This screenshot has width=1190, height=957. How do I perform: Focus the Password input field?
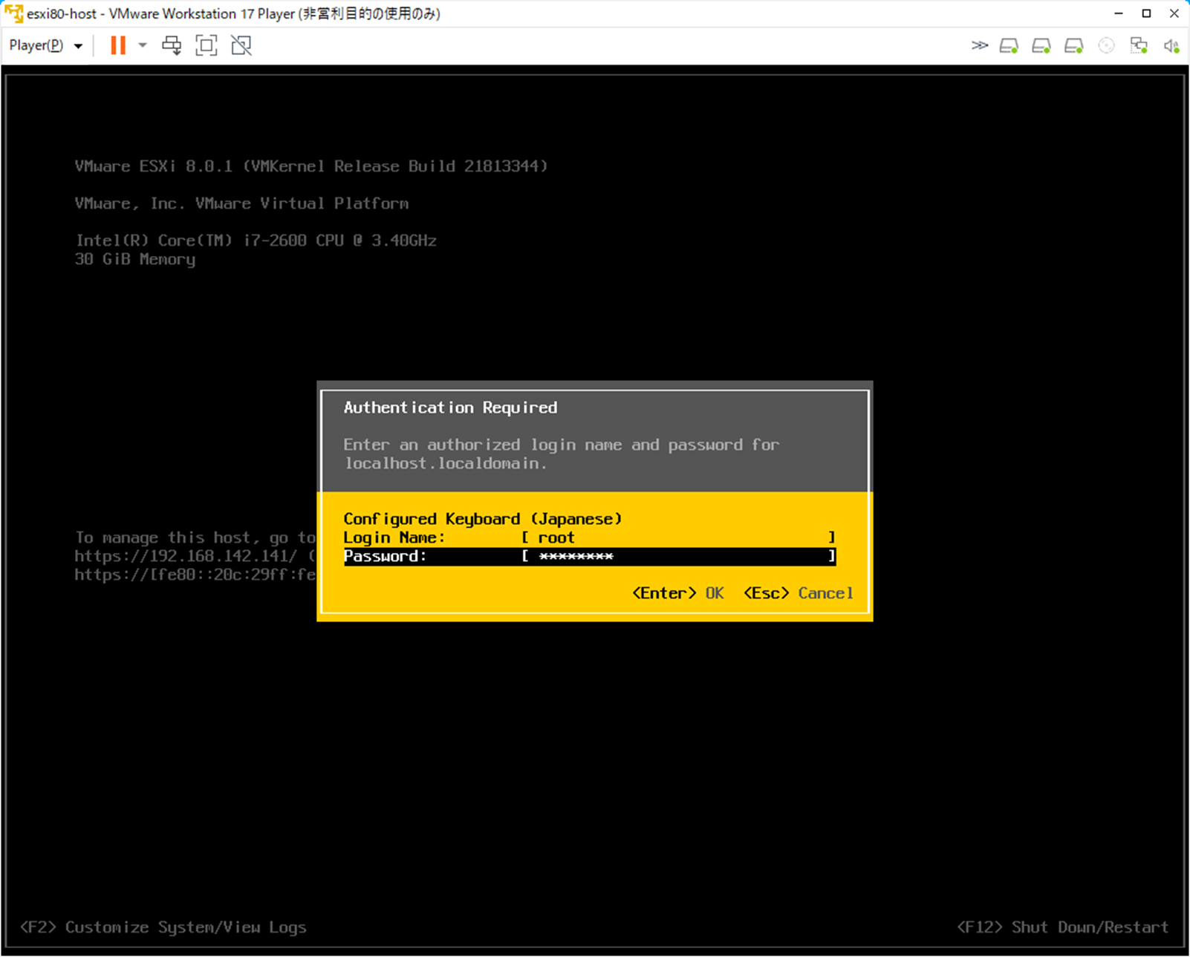coord(678,556)
